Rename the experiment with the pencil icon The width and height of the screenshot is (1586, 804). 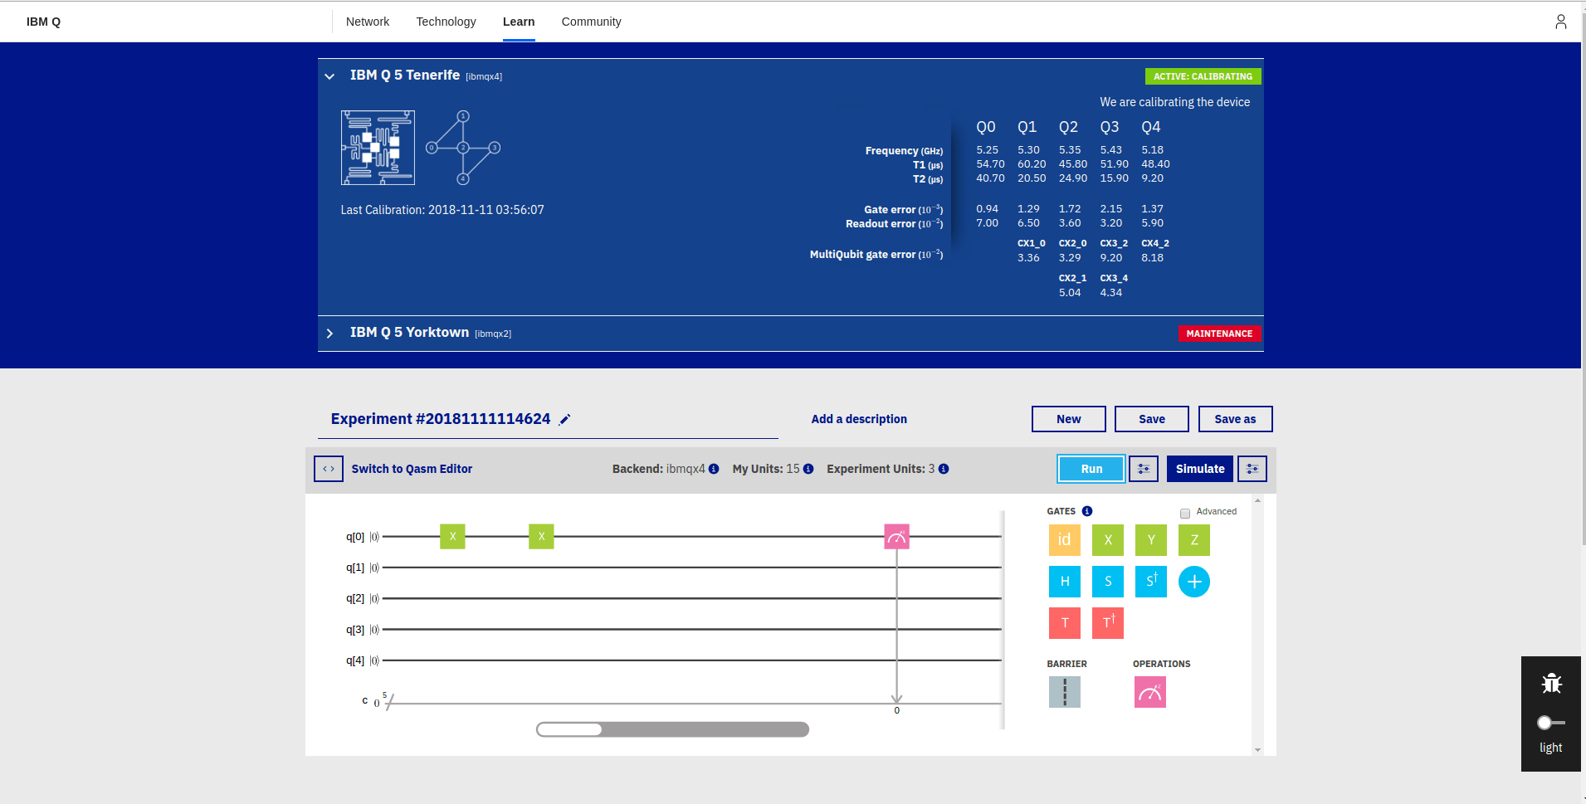(x=564, y=419)
